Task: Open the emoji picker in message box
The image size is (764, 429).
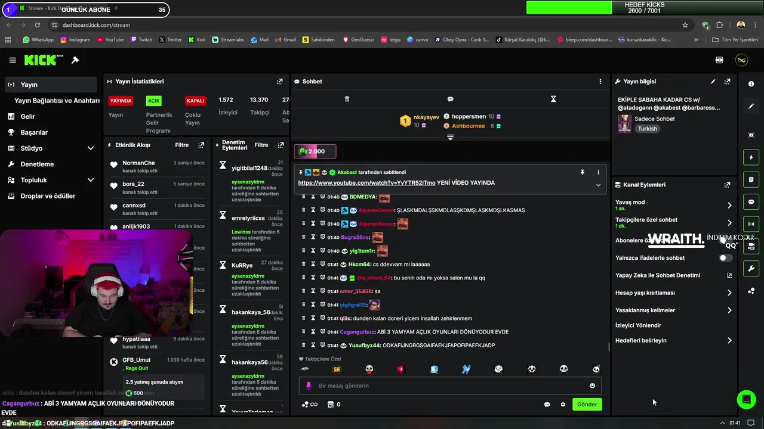Action: [x=592, y=386]
